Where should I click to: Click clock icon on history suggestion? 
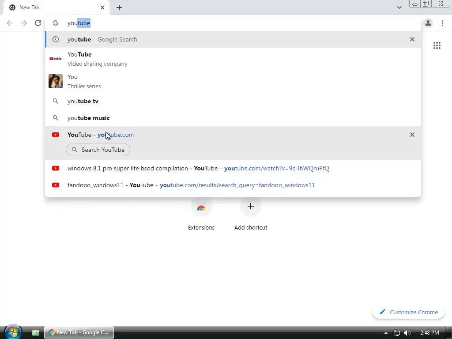tap(56, 39)
